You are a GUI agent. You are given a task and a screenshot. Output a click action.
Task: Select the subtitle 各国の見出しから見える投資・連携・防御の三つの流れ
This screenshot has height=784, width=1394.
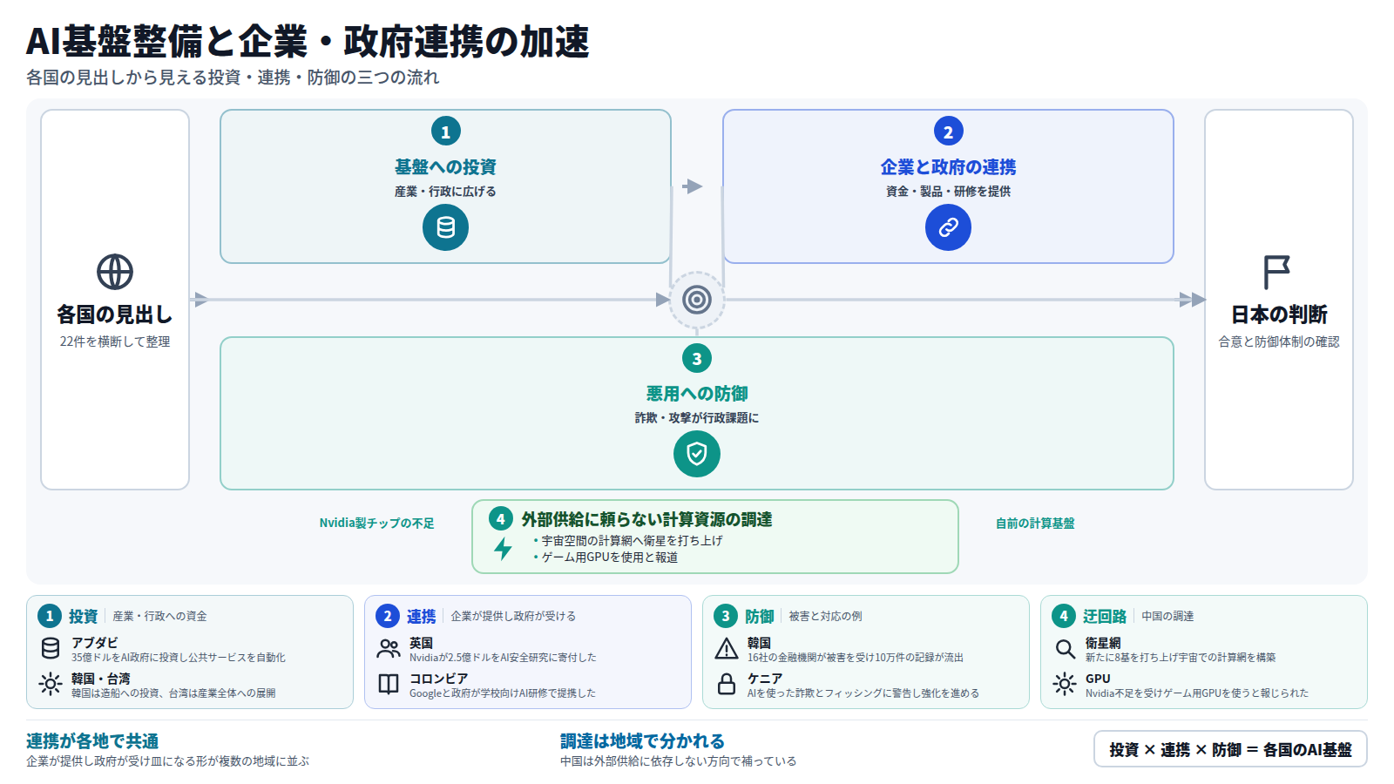click(x=233, y=78)
